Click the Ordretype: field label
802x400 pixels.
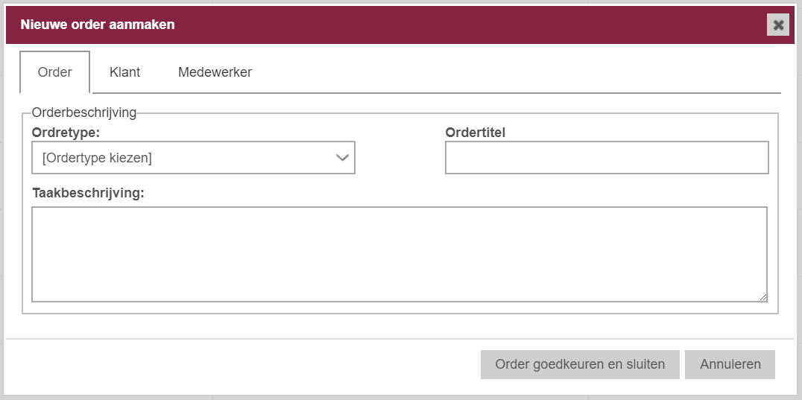pyautogui.click(x=66, y=133)
